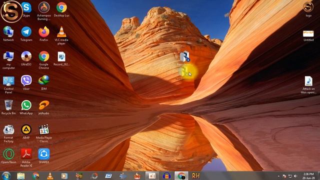Open File Explorer from the taskbar

pos(21,175)
